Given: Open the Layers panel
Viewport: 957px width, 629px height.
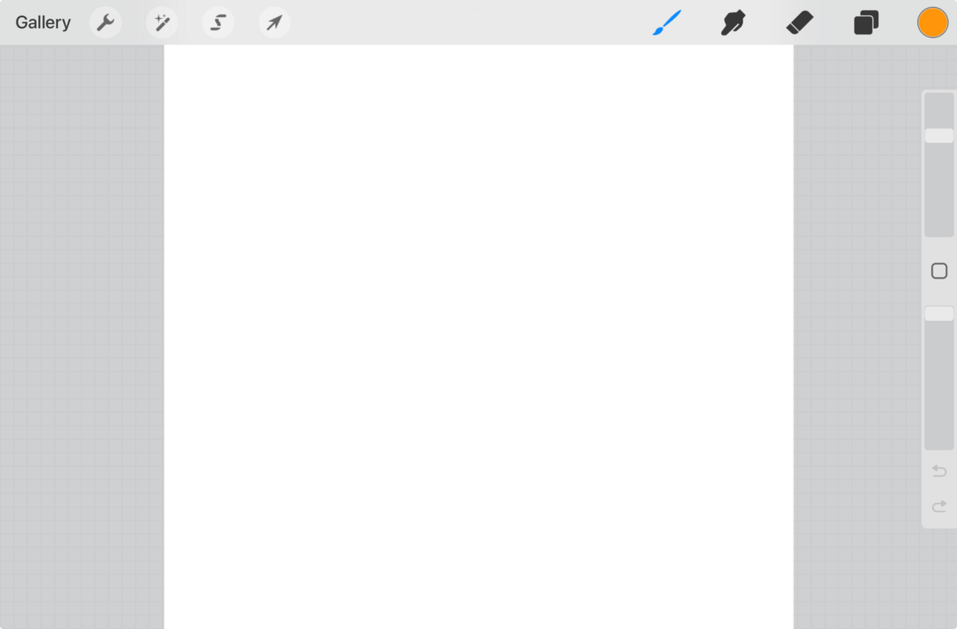Looking at the screenshot, I should pos(866,23).
